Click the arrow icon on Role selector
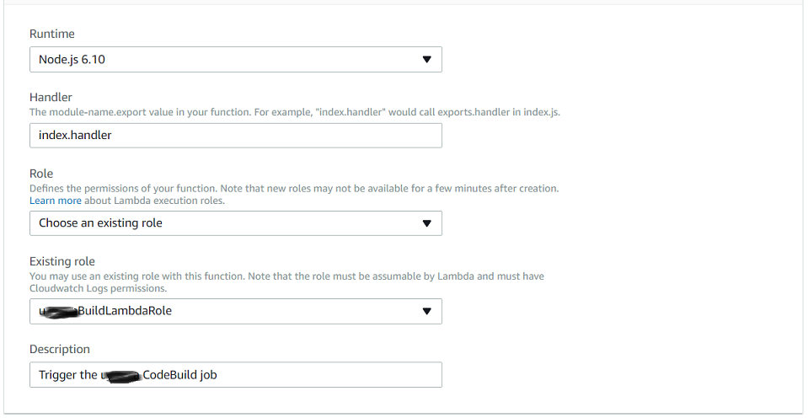The height and width of the screenshot is (418, 808). point(426,223)
